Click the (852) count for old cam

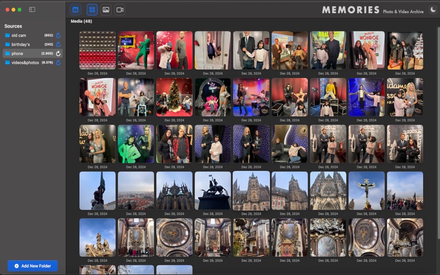pos(48,35)
